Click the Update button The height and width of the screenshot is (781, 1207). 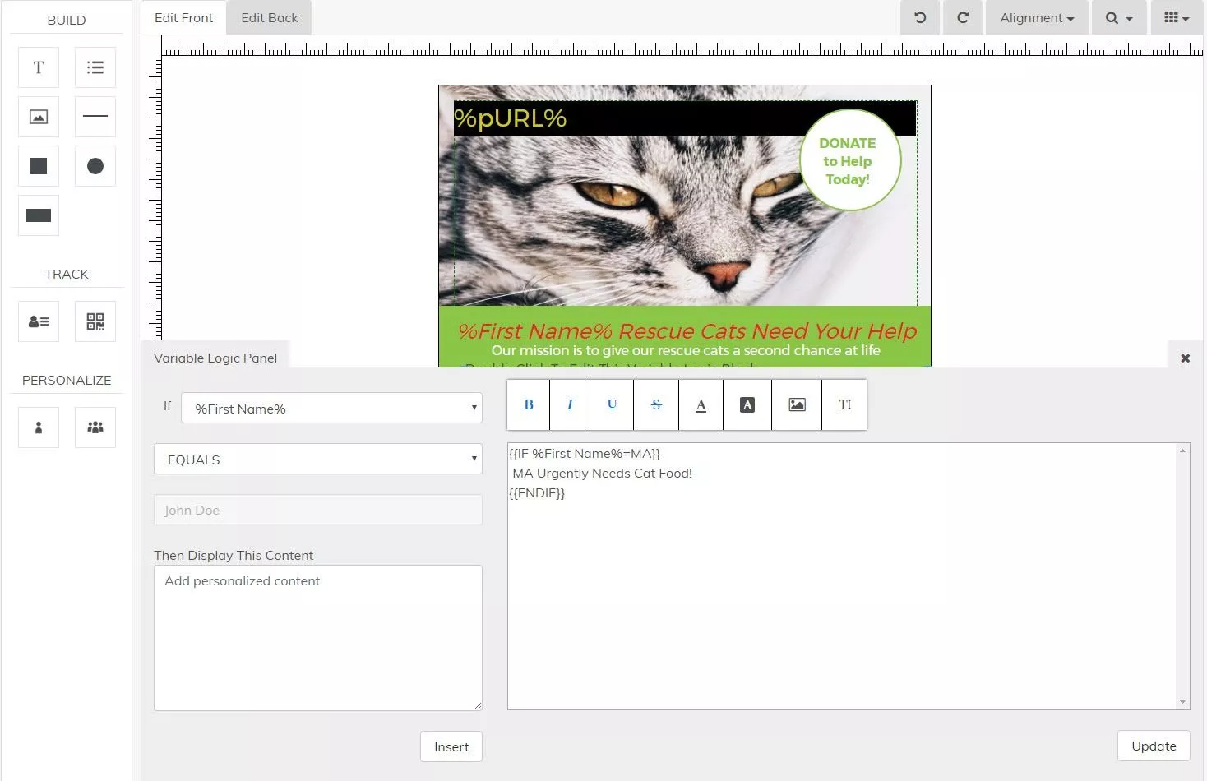[1153, 746]
